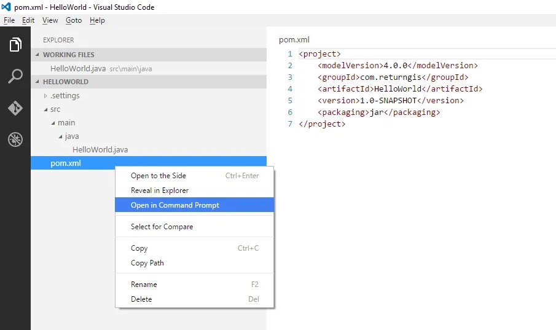Click the Visual Studio Code logo in title bar
This screenshot has height=330, width=556.
[x=6, y=7]
